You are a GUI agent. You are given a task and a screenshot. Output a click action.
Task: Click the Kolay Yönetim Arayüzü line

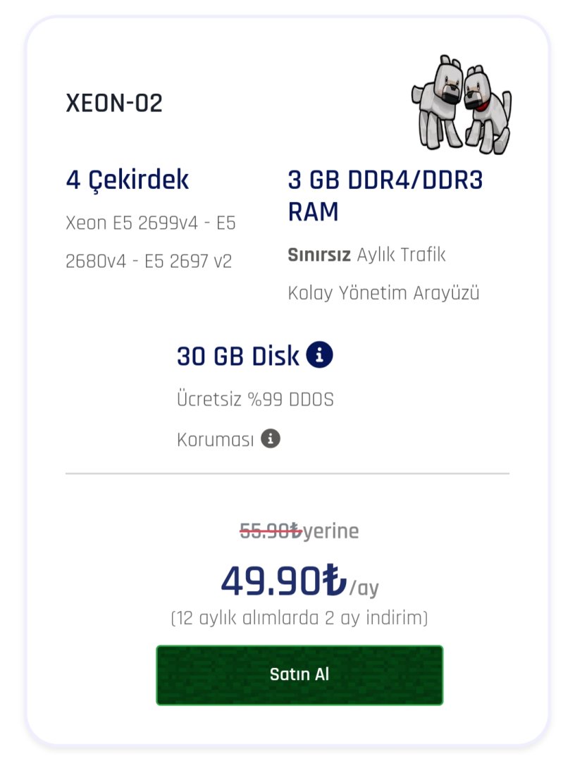click(383, 292)
